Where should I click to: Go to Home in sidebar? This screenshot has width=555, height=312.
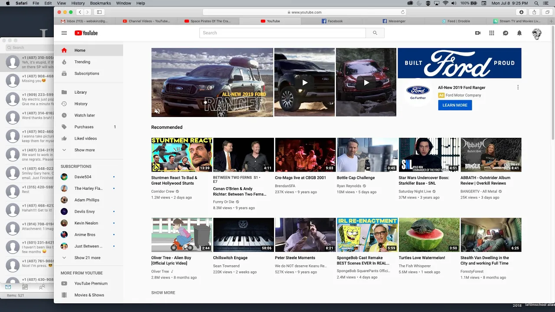coord(88,50)
